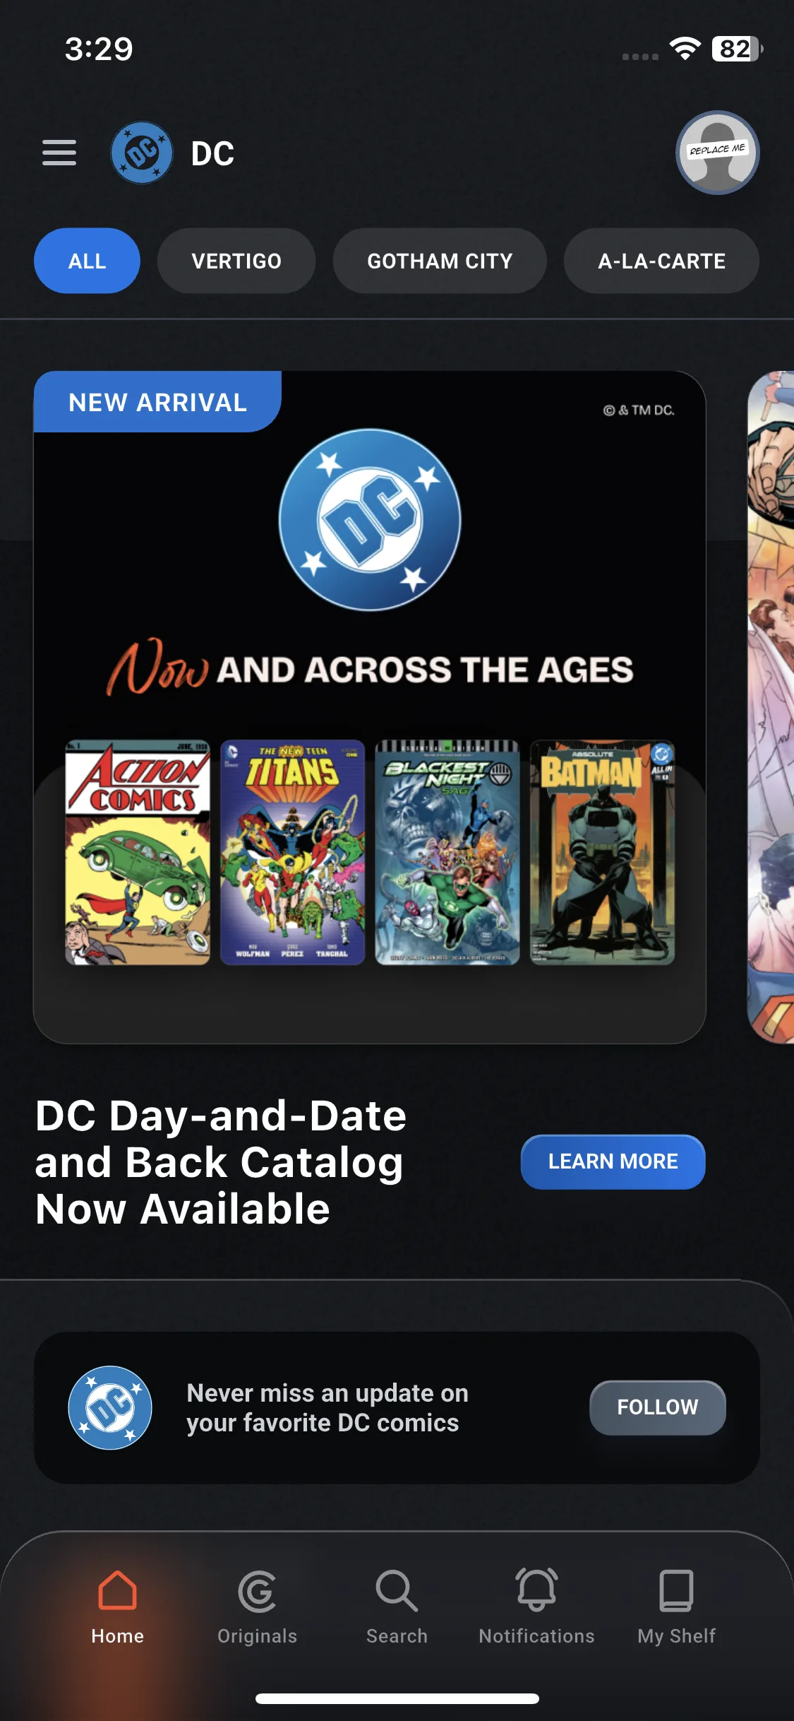Go to the Home tab icon
This screenshot has width=794, height=1721.
click(117, 1590)
